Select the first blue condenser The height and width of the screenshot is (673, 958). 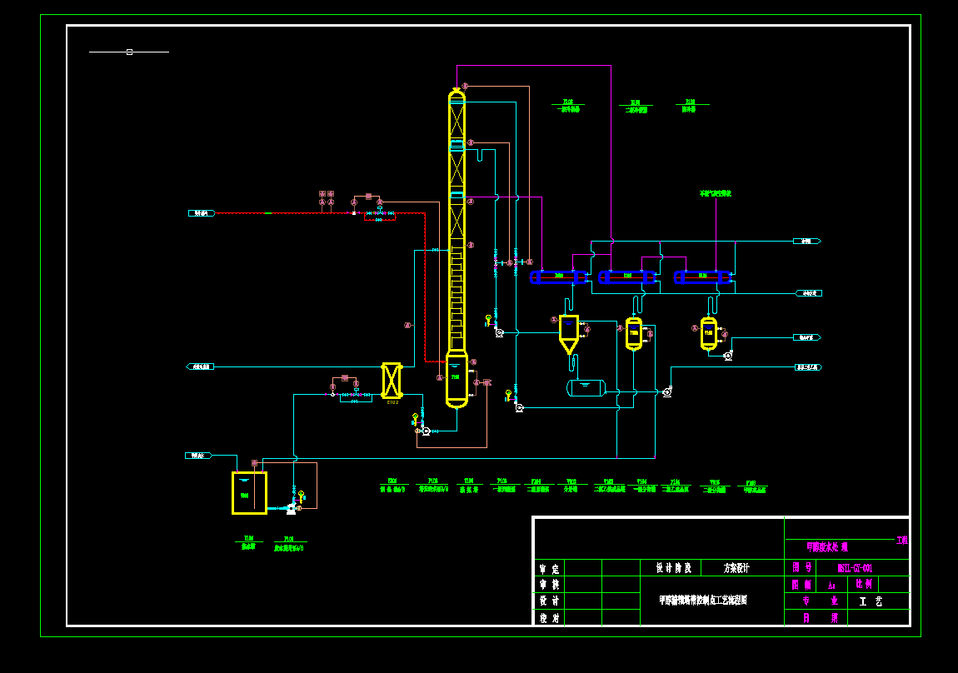point(558,277)
